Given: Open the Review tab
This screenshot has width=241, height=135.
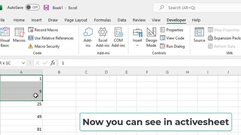Looking at the screenshot, I should point(139,20).
